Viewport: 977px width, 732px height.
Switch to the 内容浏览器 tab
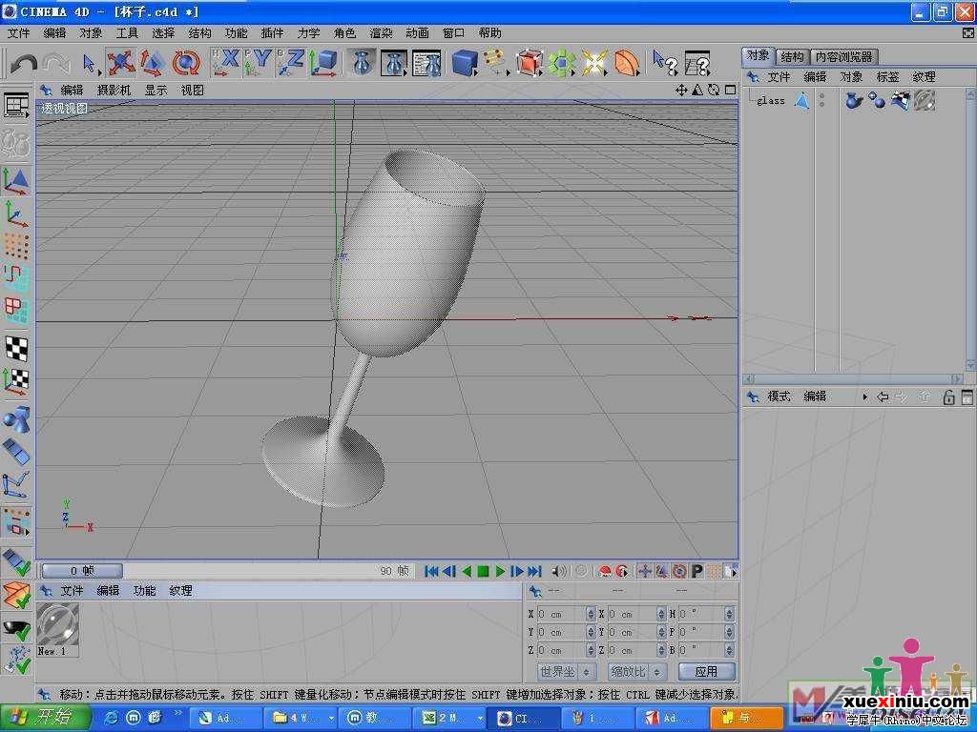click(843, 56)
